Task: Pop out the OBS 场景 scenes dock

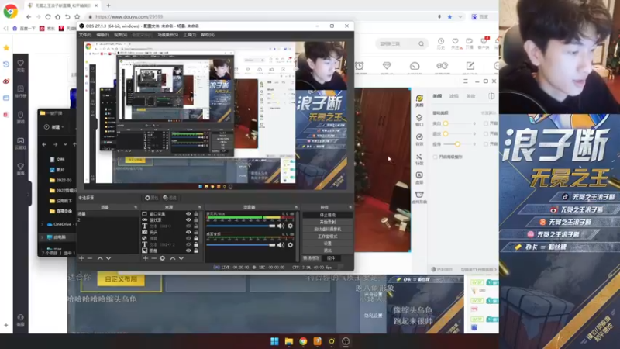Action: (x=135, y=207)
